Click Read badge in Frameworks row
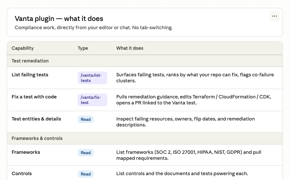The width and height of the screenshot is (290, 180). tap(86, 153)
